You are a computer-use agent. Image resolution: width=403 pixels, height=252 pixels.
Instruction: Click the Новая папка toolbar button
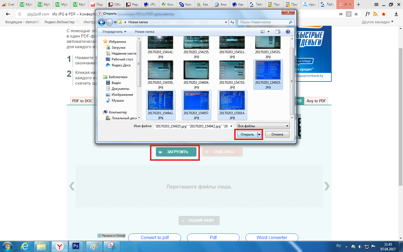[144, 32]
